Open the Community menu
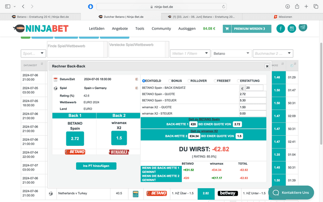Image resolution: width=323 pixels, height=202 pixels. pos(161,28)
